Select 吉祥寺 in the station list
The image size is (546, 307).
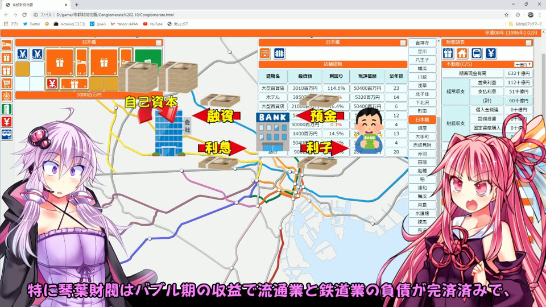[x=422, y=43]
